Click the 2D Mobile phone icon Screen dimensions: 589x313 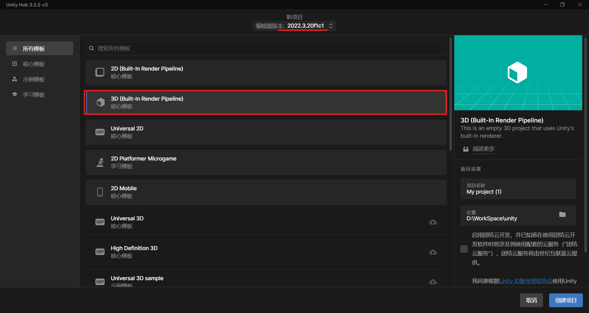coord(100,192)
